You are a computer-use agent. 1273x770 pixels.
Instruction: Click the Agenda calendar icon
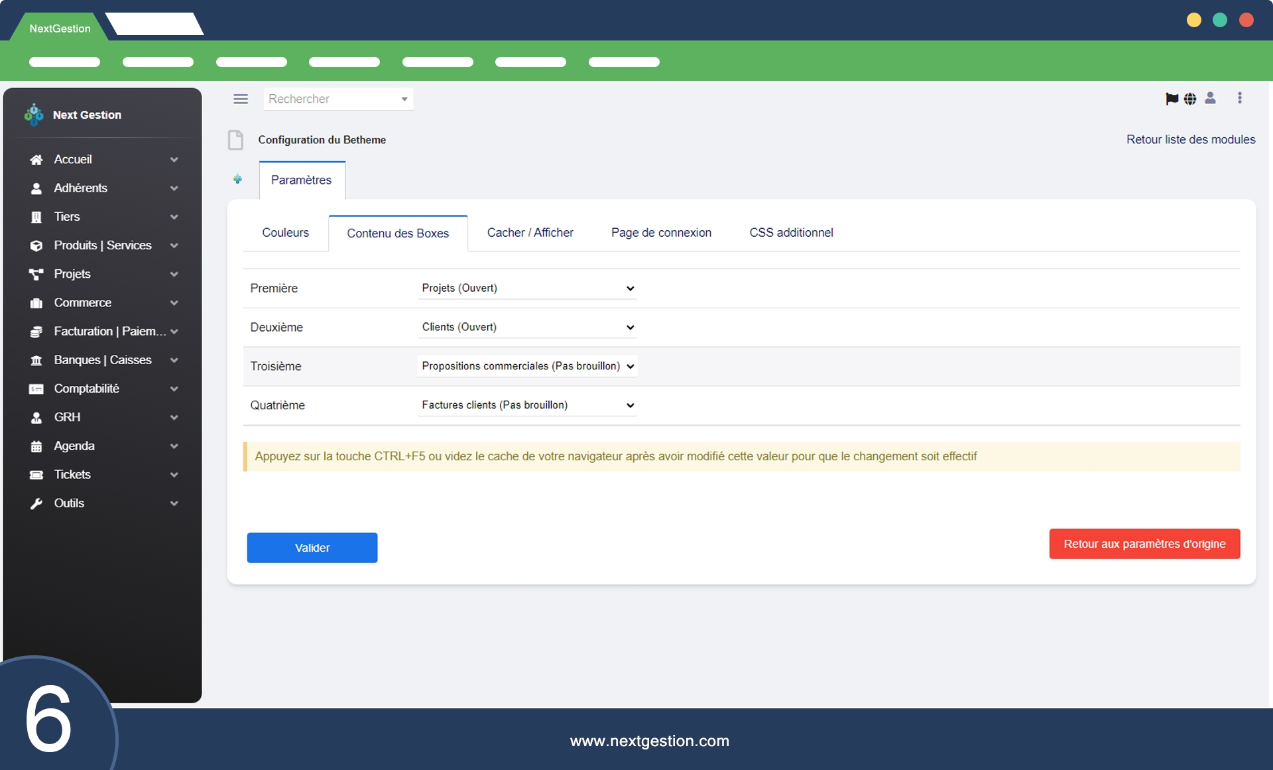pyautogui.click(x=36, y=446)
